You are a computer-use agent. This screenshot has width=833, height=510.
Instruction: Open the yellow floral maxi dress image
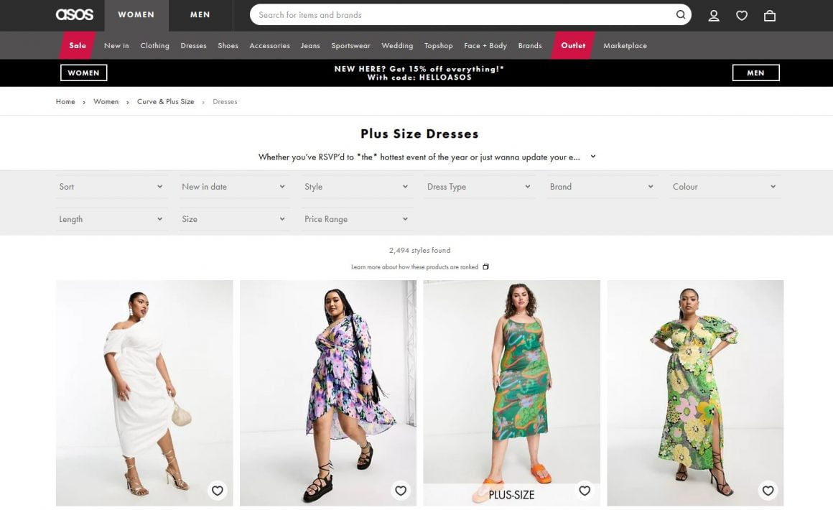click(695, 393)
